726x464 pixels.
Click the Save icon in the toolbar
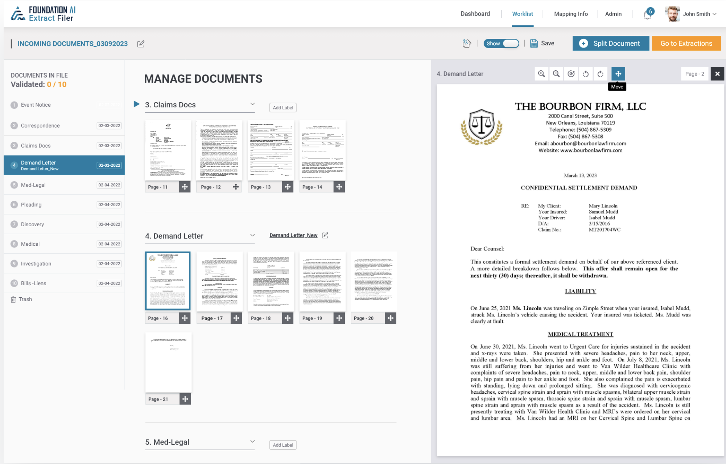(534, 43)
